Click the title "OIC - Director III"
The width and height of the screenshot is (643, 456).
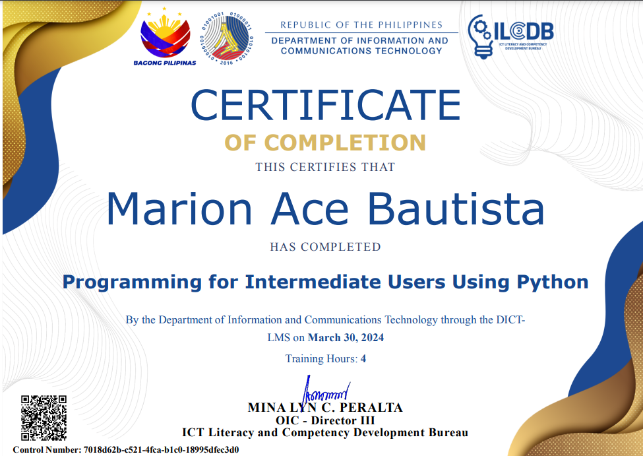click(325, 420)
